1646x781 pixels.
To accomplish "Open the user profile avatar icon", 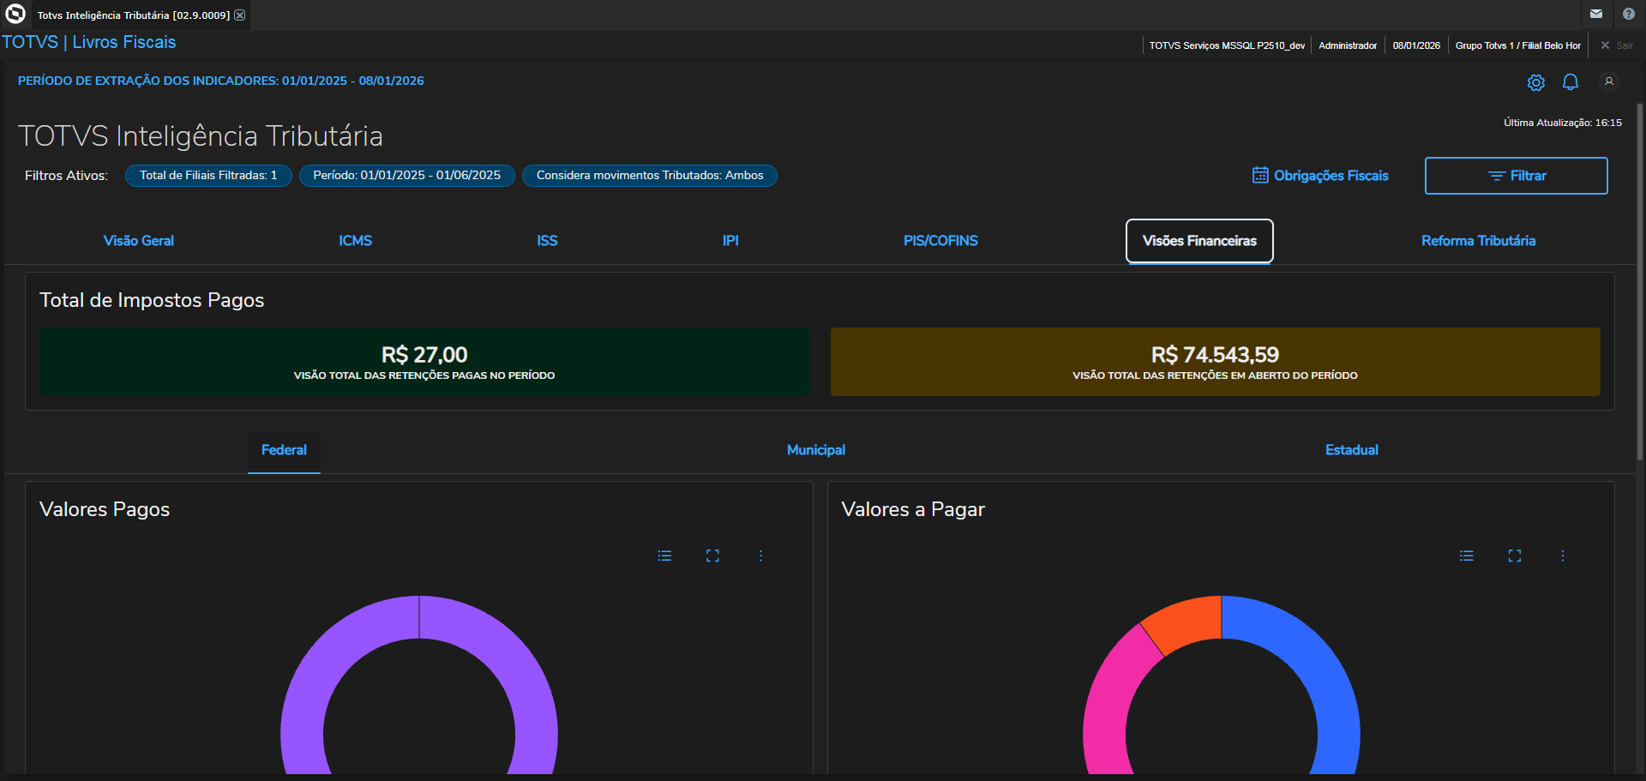I will (1609, 81).
